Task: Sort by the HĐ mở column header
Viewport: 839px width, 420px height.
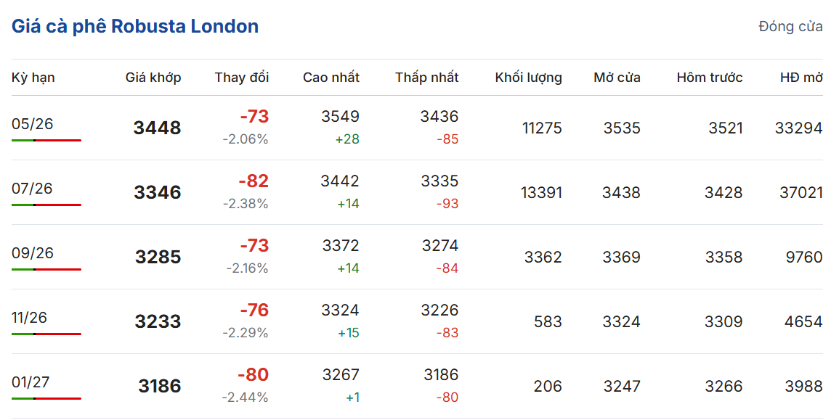Action: click(801, 78)
